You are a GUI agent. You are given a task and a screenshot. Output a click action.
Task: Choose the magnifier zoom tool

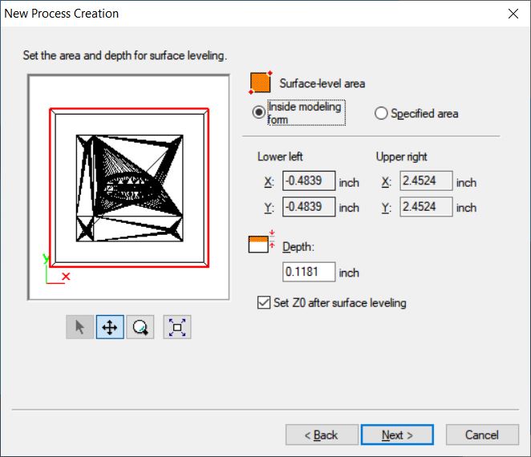coord(140,327)
